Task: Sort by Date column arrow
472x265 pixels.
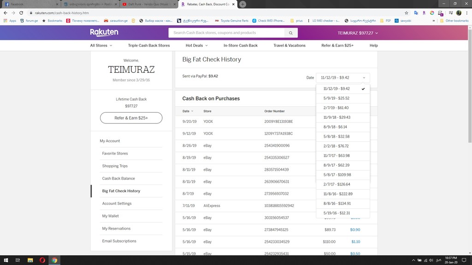Action: pos(192,111)
